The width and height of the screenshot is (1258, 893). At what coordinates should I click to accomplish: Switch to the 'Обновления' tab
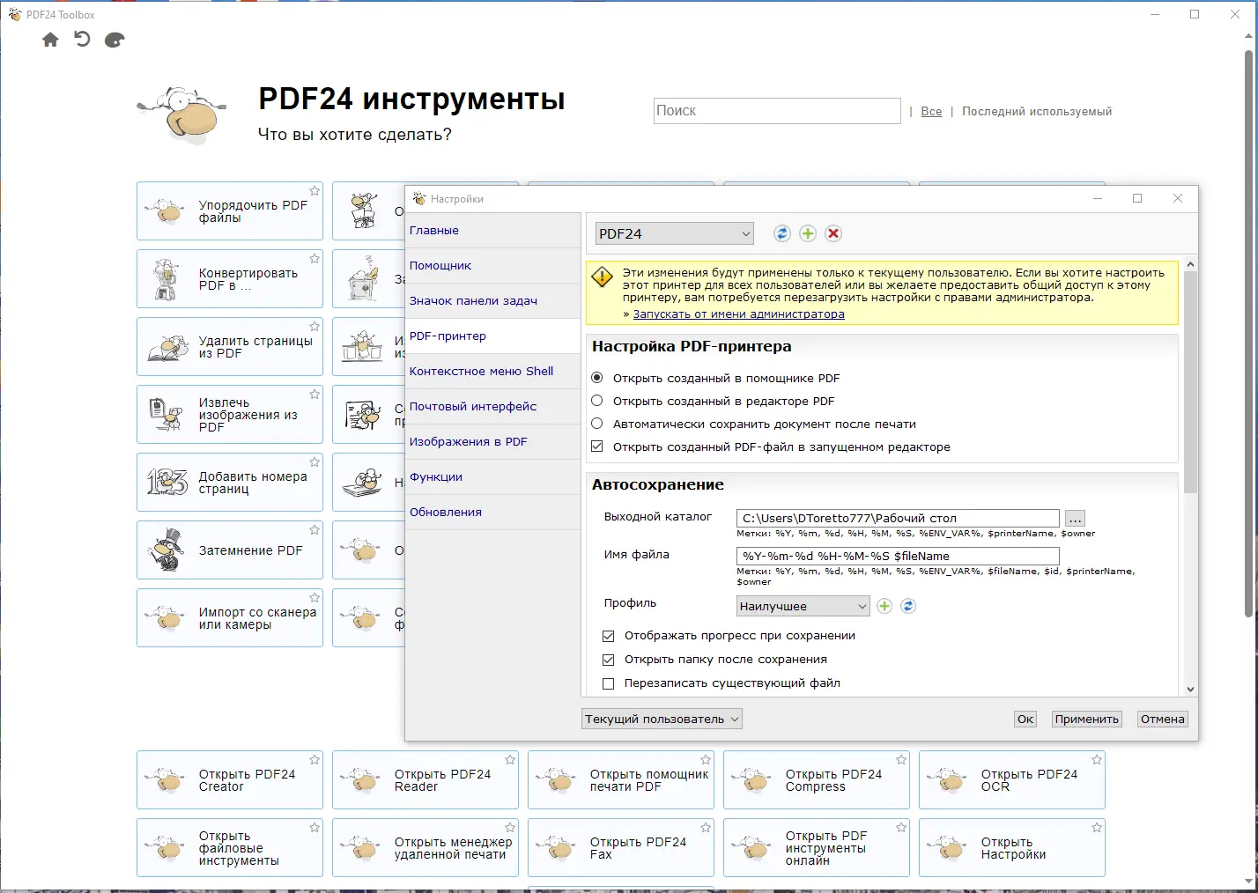coord(446,512)
